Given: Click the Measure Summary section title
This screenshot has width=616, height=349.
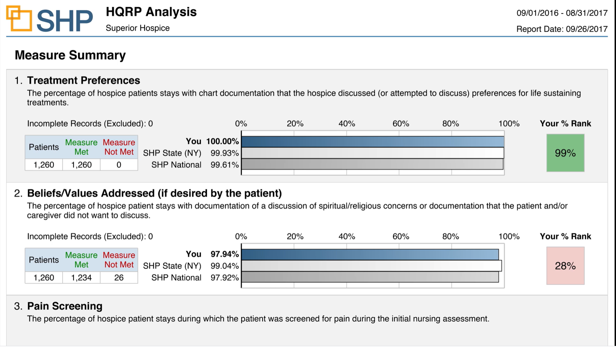Looking at the screenshot, I should point(70,55).
